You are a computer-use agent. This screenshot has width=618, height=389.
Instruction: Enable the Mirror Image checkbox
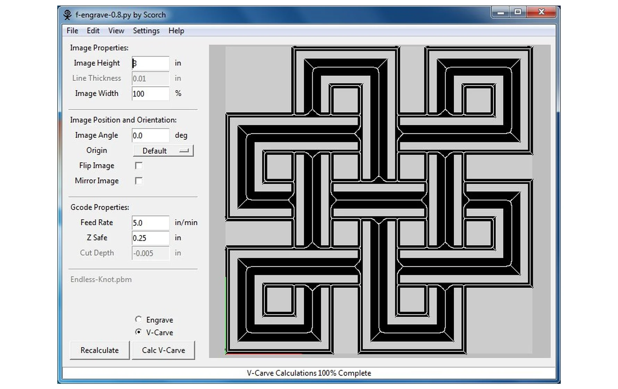click(139, 181)
